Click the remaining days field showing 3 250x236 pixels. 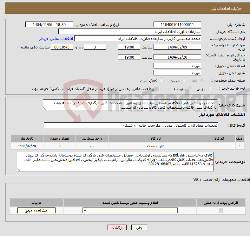coord(95,47)
